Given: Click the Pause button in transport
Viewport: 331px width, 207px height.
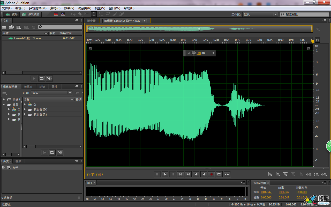Looking at the screenshot, I should (173, 174).
